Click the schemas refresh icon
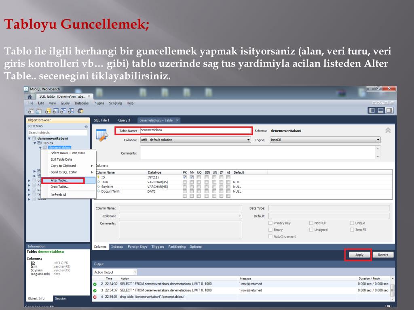 coord(86,126)
